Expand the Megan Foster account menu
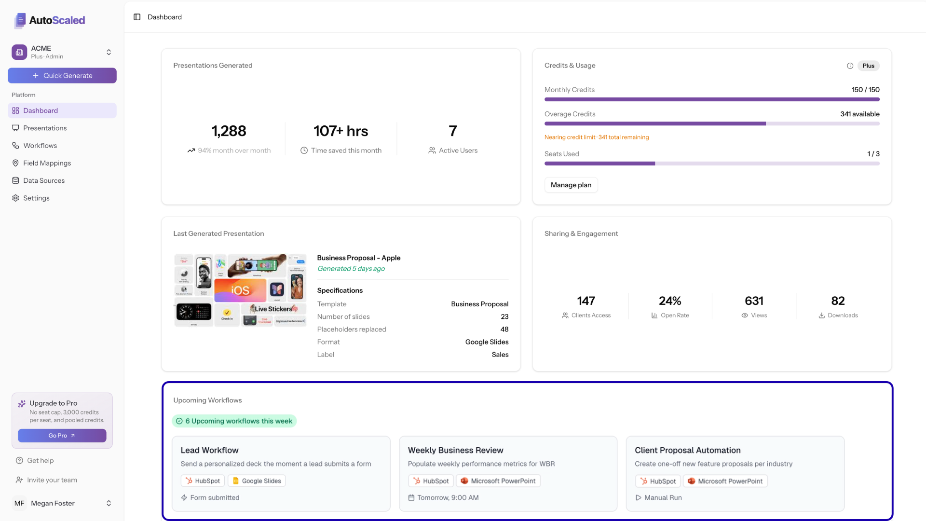This screenshot has height=521, width=926. (109, 503)
